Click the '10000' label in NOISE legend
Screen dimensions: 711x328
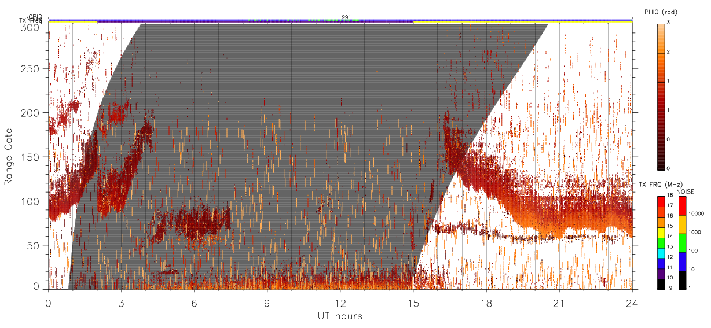click(x=697, y=213)
